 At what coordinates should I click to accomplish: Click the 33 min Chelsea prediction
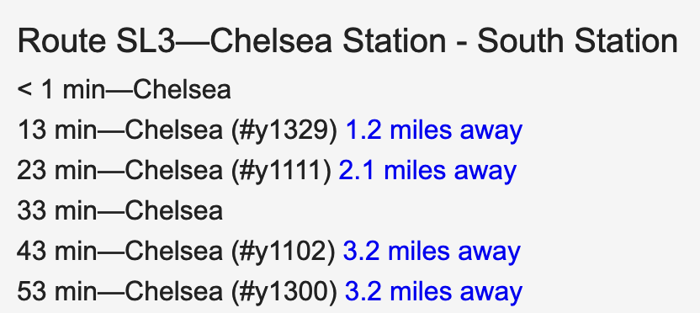[119, 210]
